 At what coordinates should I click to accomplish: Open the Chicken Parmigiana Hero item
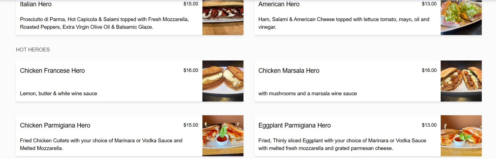[x=55, y=125]
